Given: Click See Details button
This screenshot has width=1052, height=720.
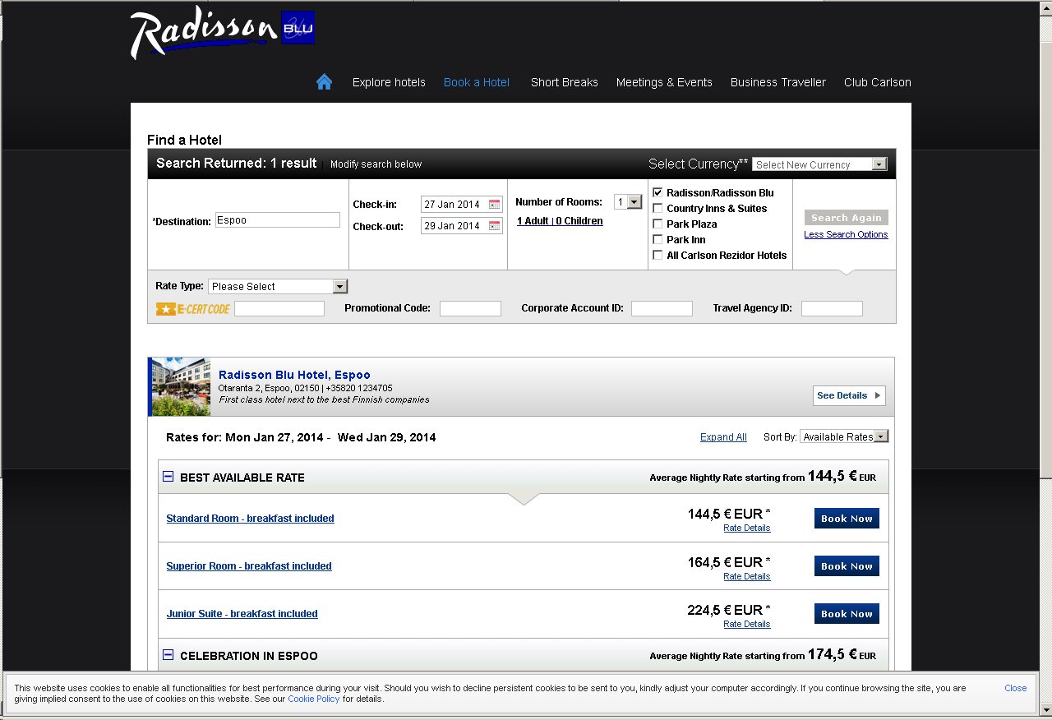Looking at the screenshot, I should [x=849, y=395].
